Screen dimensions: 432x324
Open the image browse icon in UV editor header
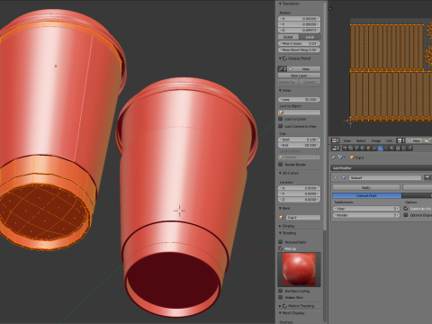coord(400,140)
